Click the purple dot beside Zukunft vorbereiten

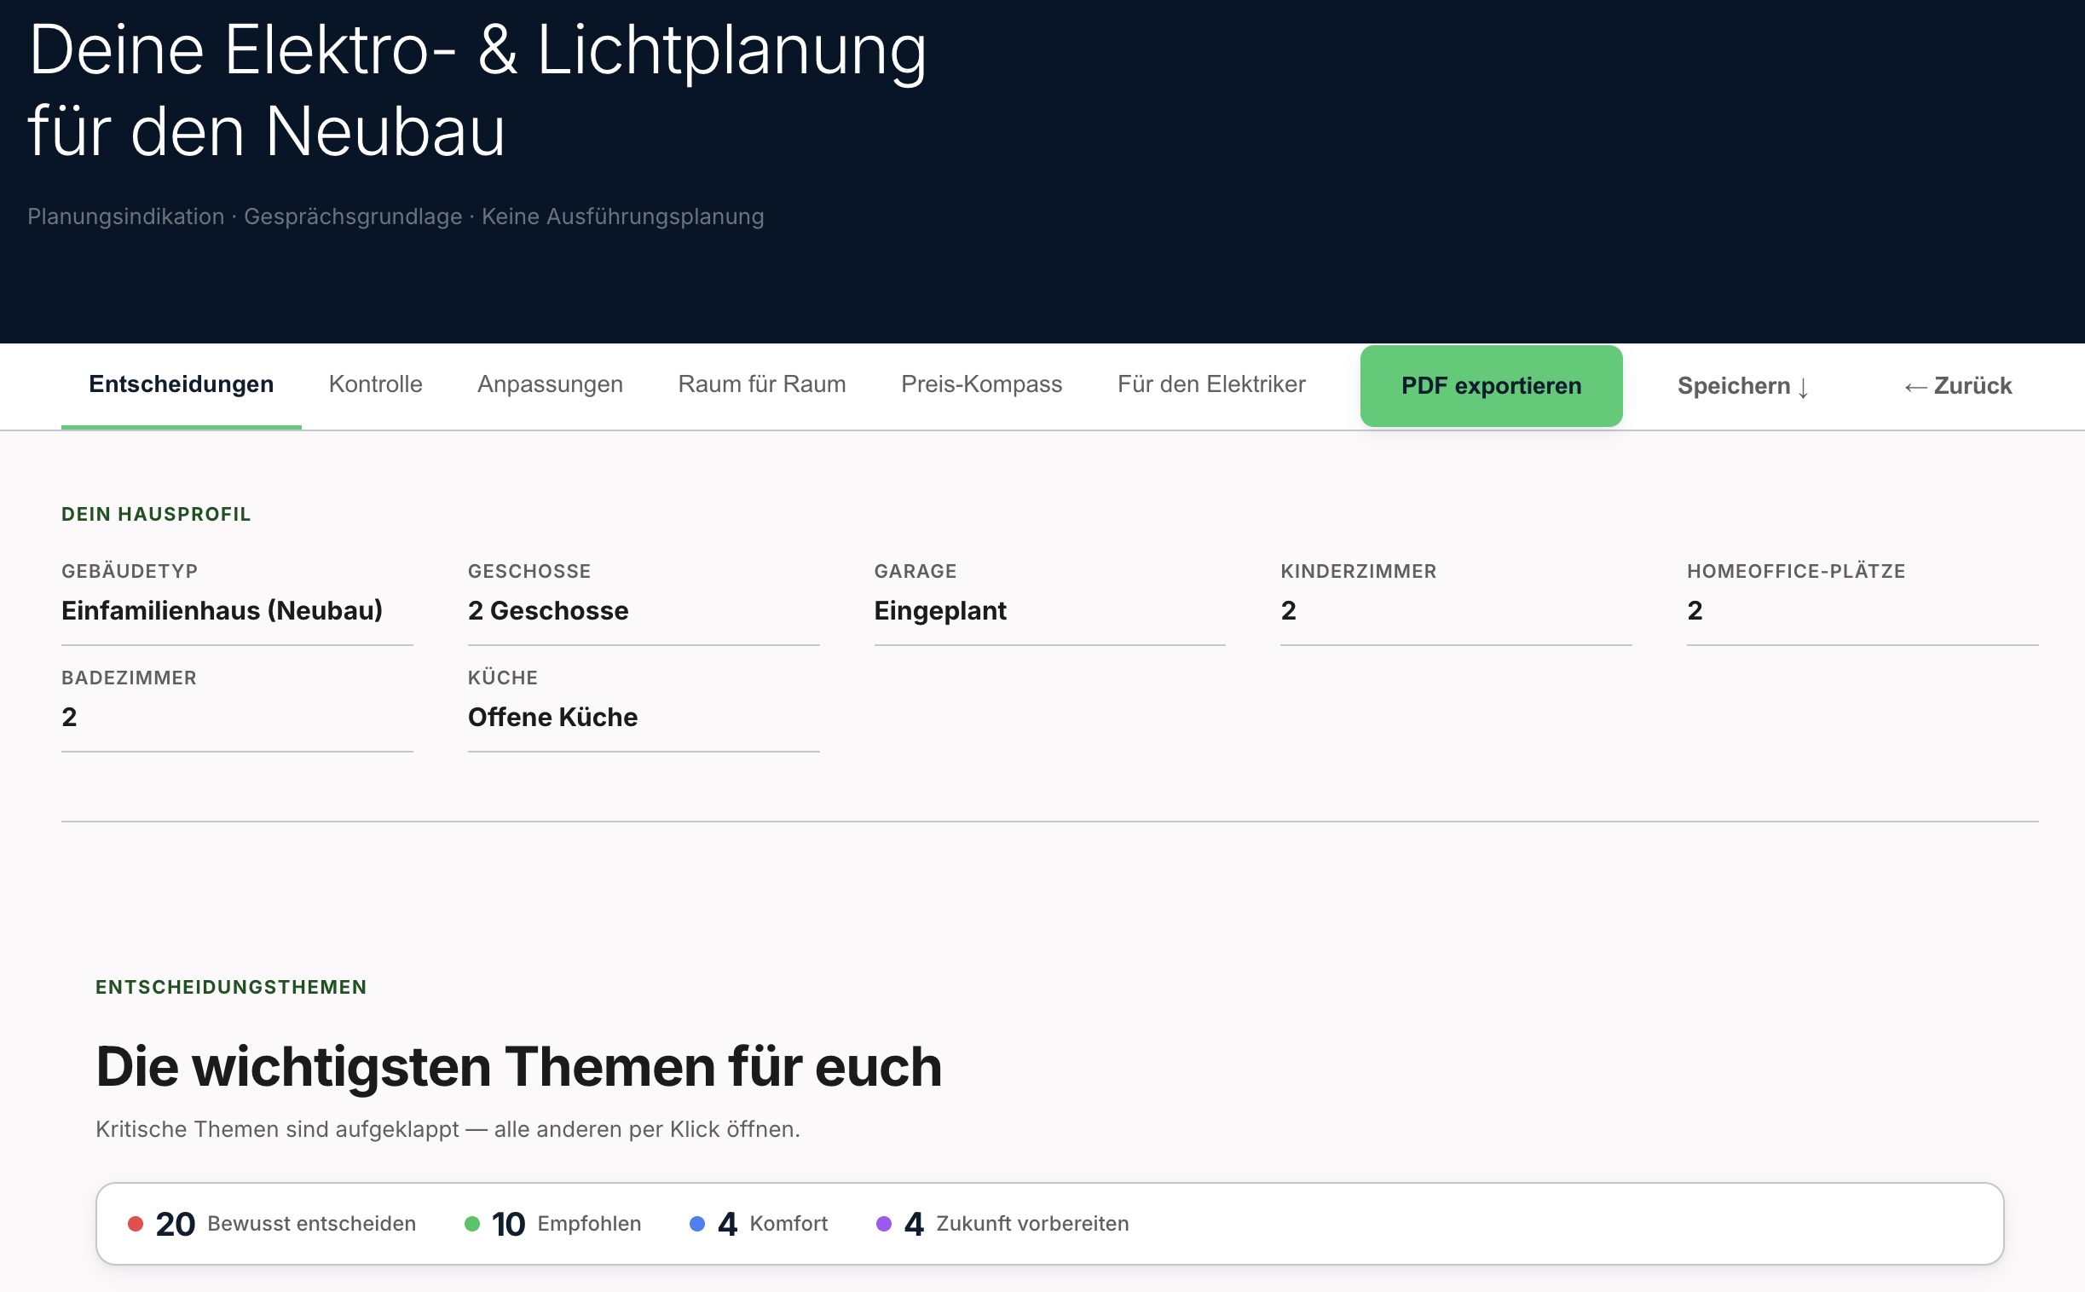point(885,1225)
